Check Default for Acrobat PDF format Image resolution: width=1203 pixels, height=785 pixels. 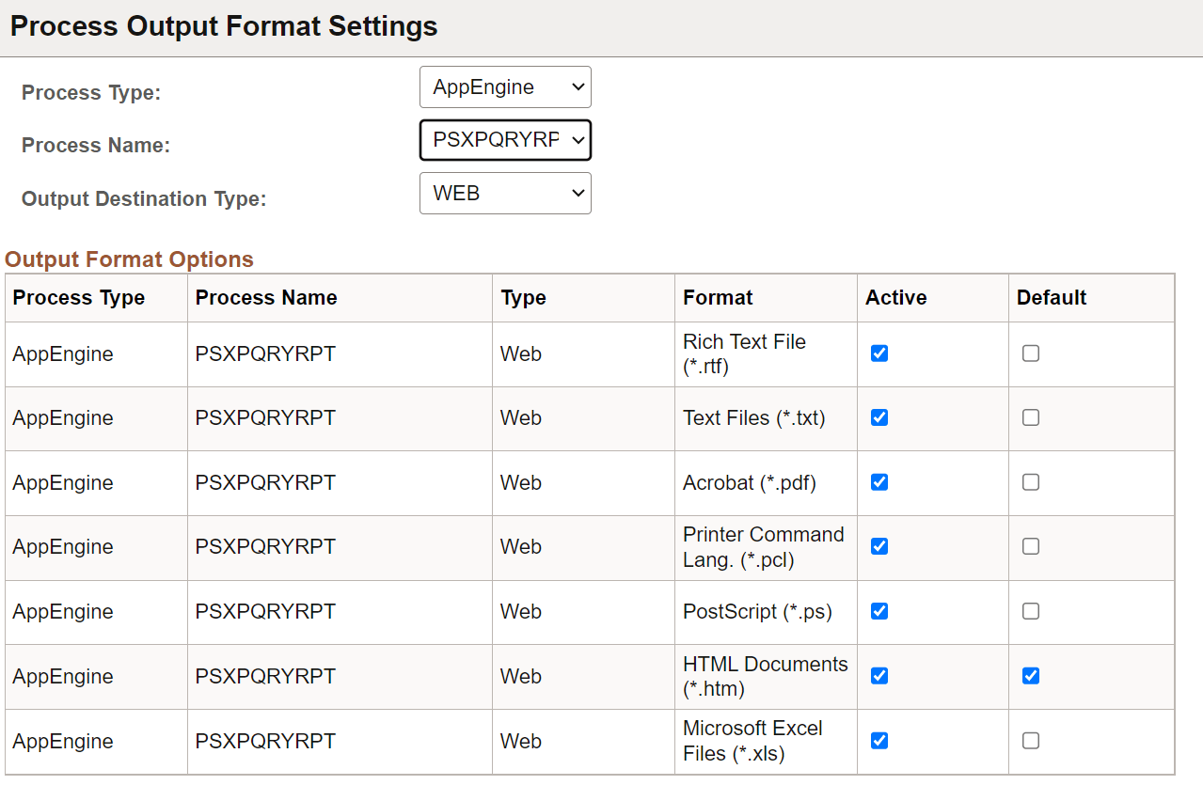[1030, 482]
